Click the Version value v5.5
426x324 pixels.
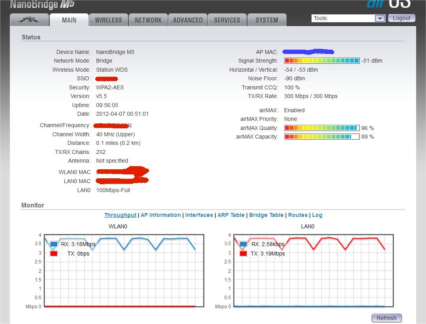click(101, 96)
